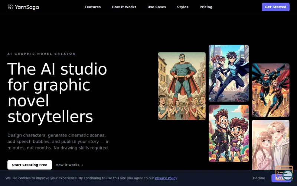Viewport: 297px width, 186px height.
Task: Open the Privacy Policy link
Action: click(x=166, y=178)
